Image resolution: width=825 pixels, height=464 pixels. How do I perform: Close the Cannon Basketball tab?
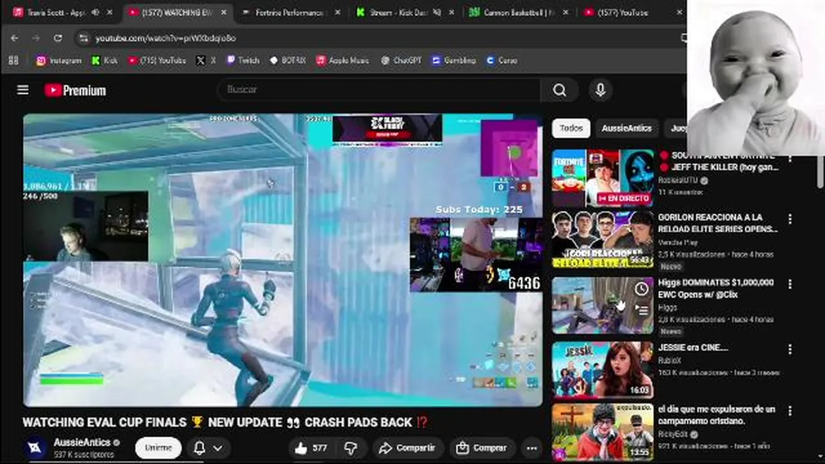click(566, 12)
